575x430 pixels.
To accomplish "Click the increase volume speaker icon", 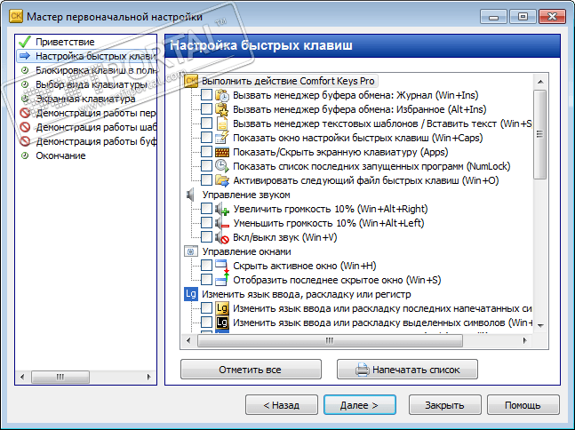I will [x=222, y=209].
